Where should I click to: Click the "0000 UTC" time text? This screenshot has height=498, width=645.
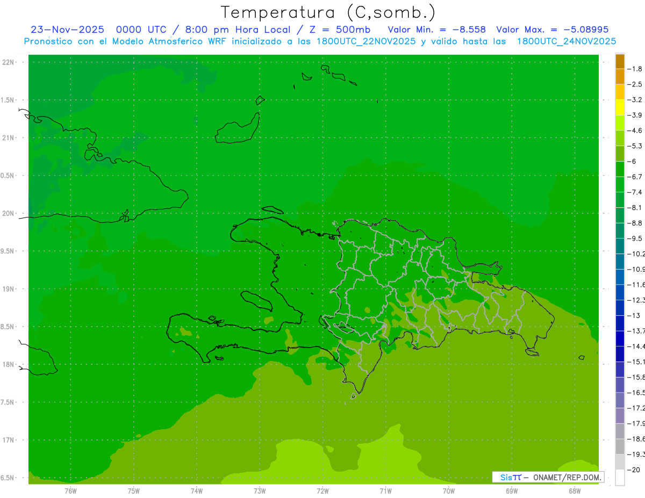click(x=141, y=30)
